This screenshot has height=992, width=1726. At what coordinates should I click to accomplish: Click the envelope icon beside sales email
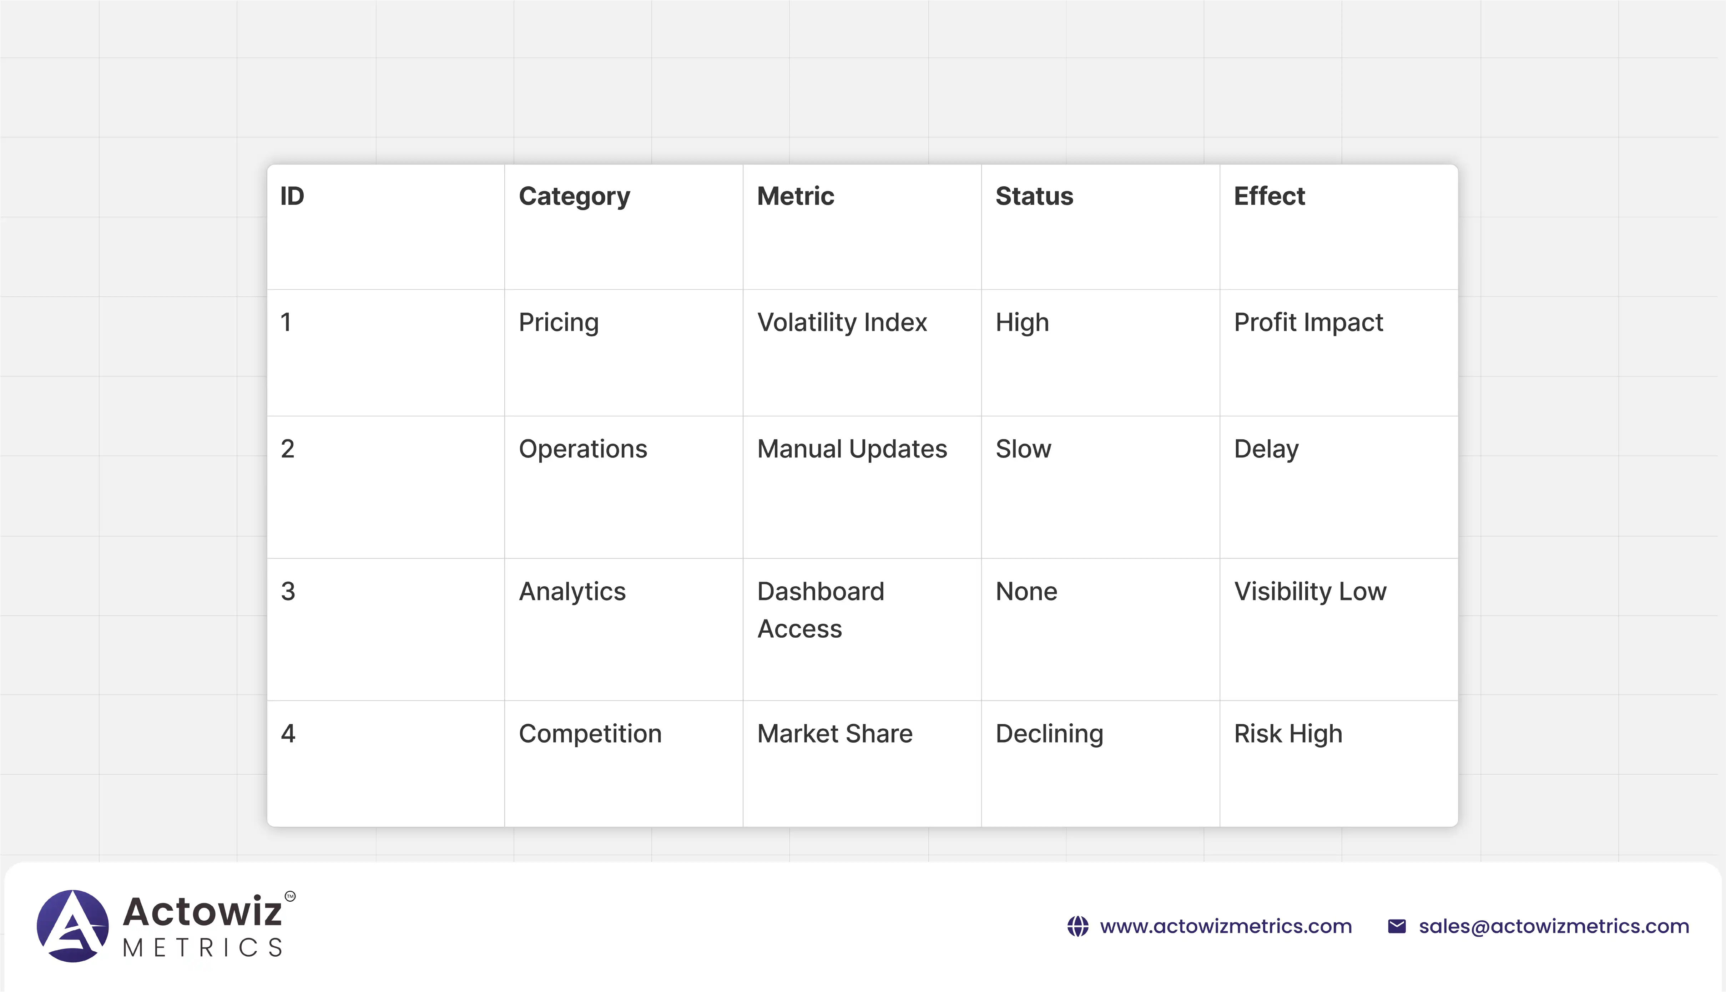(1396, 926)
